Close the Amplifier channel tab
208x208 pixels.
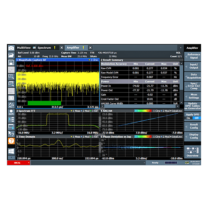(x=90, y=47)
